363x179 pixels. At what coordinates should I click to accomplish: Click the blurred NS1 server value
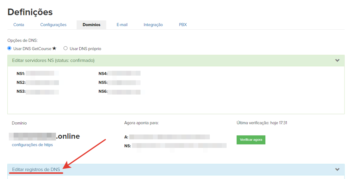coord(42,73)
